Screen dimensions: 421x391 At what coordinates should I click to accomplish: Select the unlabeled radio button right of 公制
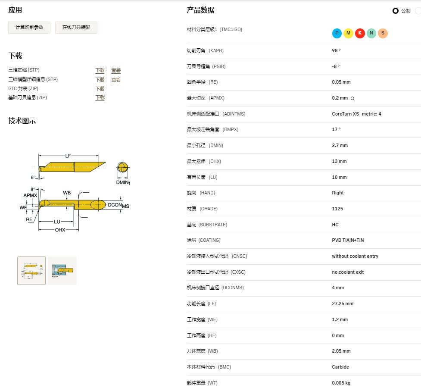(418, 11)
